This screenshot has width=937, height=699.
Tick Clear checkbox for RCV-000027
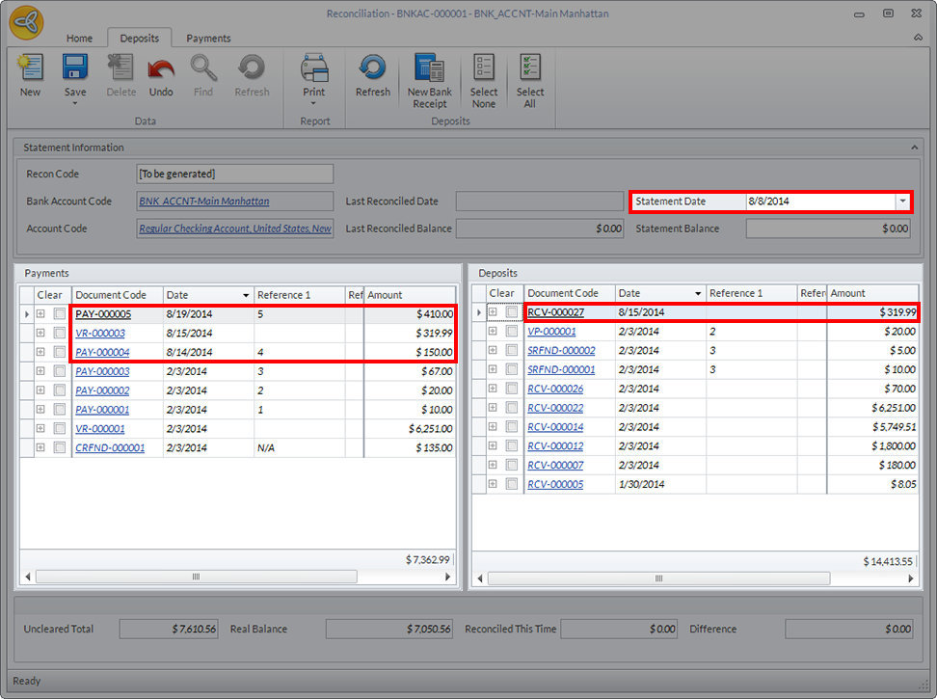tap(512, 312)
